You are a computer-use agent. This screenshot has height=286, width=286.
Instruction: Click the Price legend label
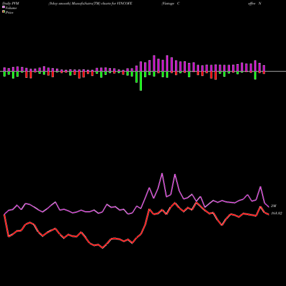(9, 13)
